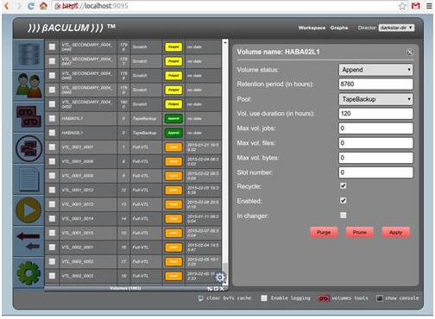Click the red Apply button

[x=395, y=232]
